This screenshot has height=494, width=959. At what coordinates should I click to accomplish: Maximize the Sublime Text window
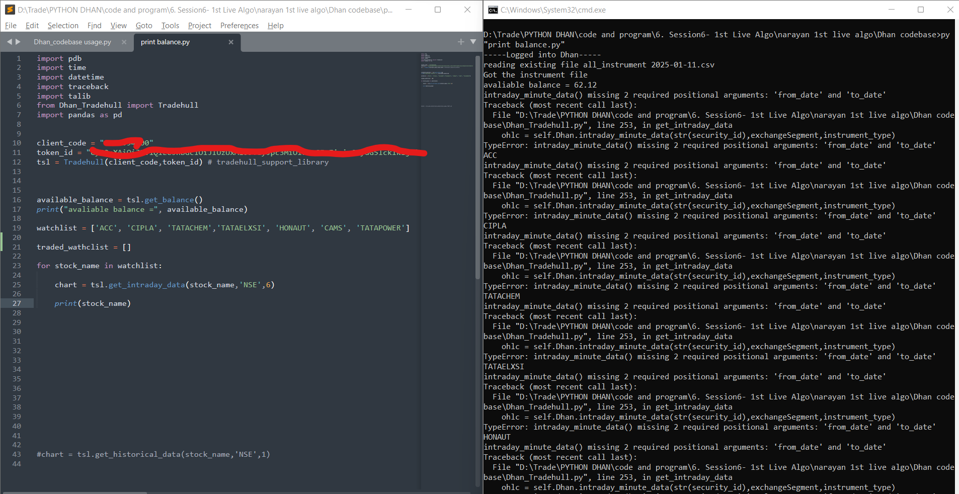click(x=438, y=10)
